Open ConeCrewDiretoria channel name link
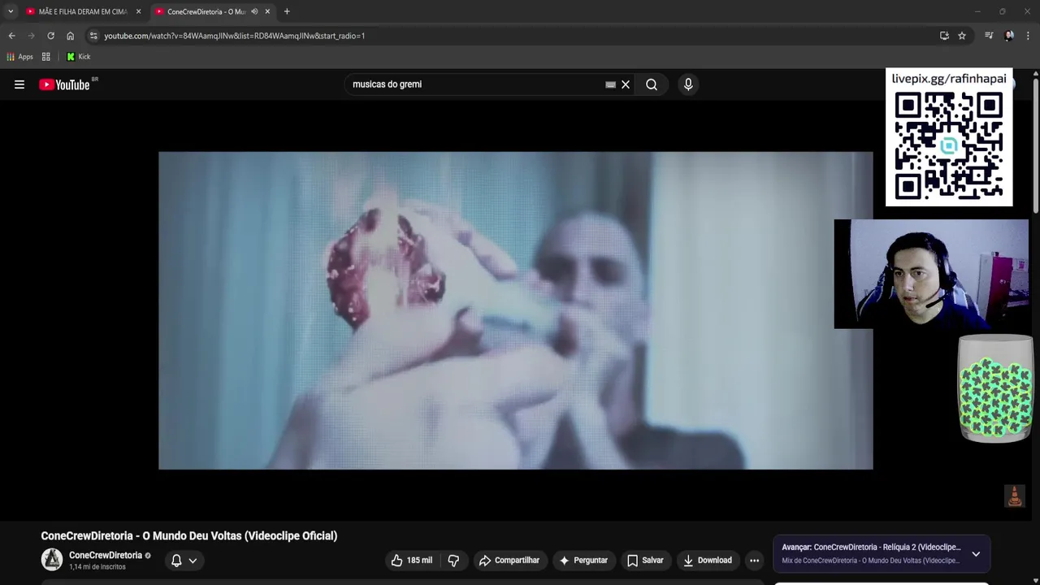Image resolution: width=1040 pixels, height=585 pixels. coord(106,555)
